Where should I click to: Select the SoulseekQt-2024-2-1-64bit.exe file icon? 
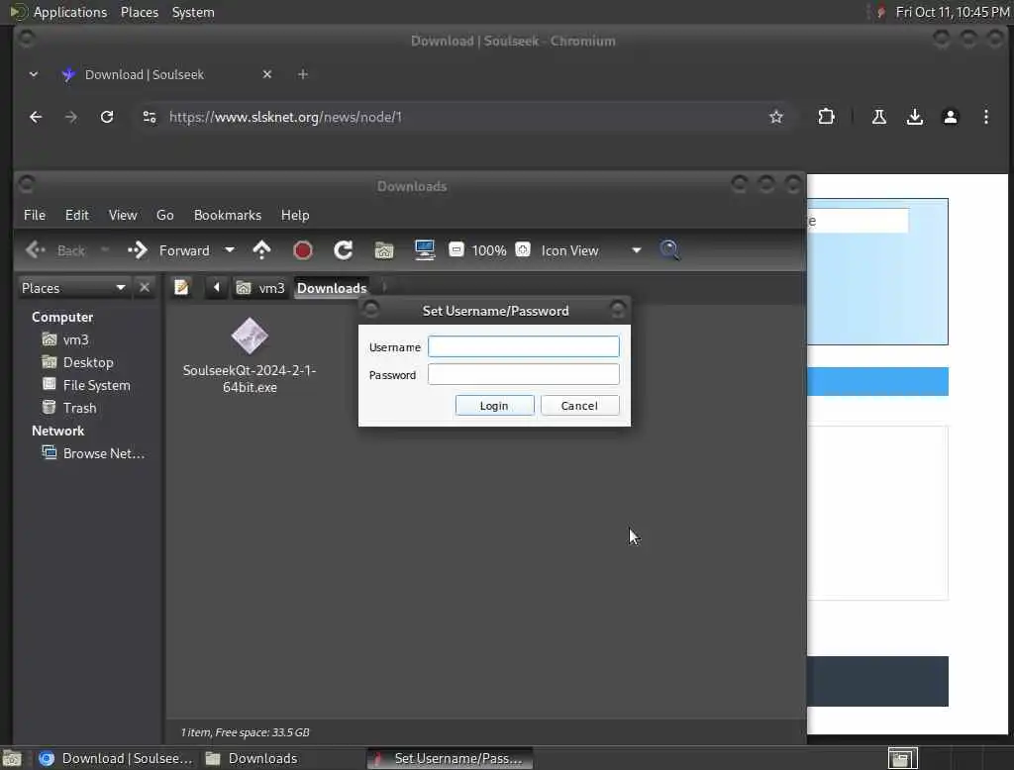coord(250,337)
